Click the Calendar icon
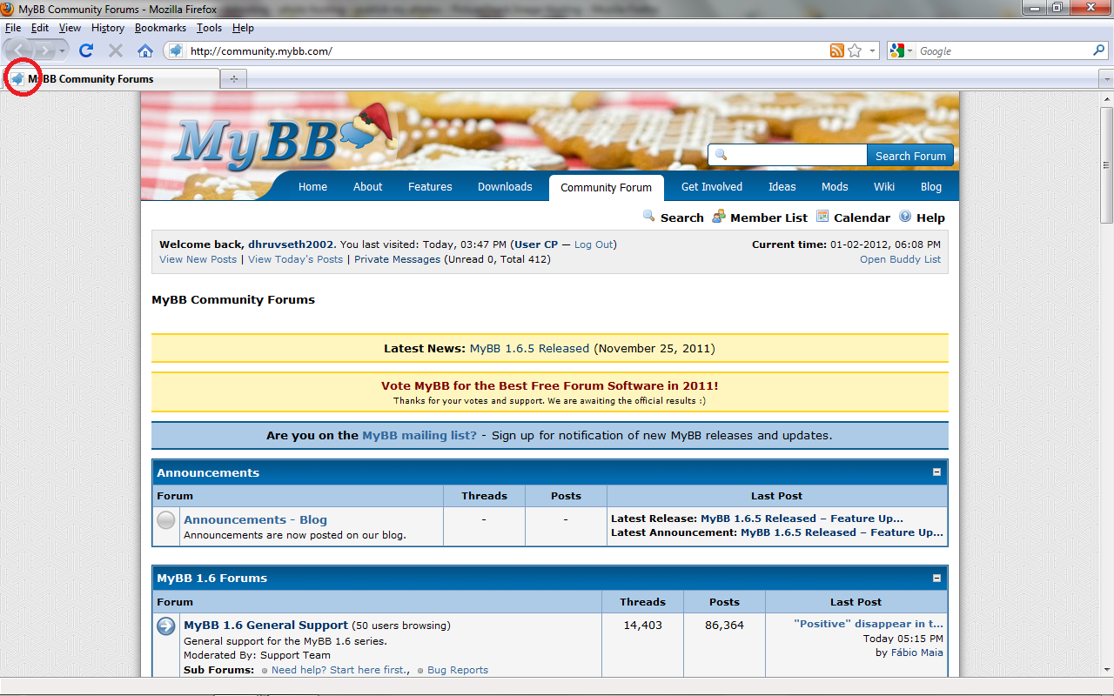 point(822,216)
